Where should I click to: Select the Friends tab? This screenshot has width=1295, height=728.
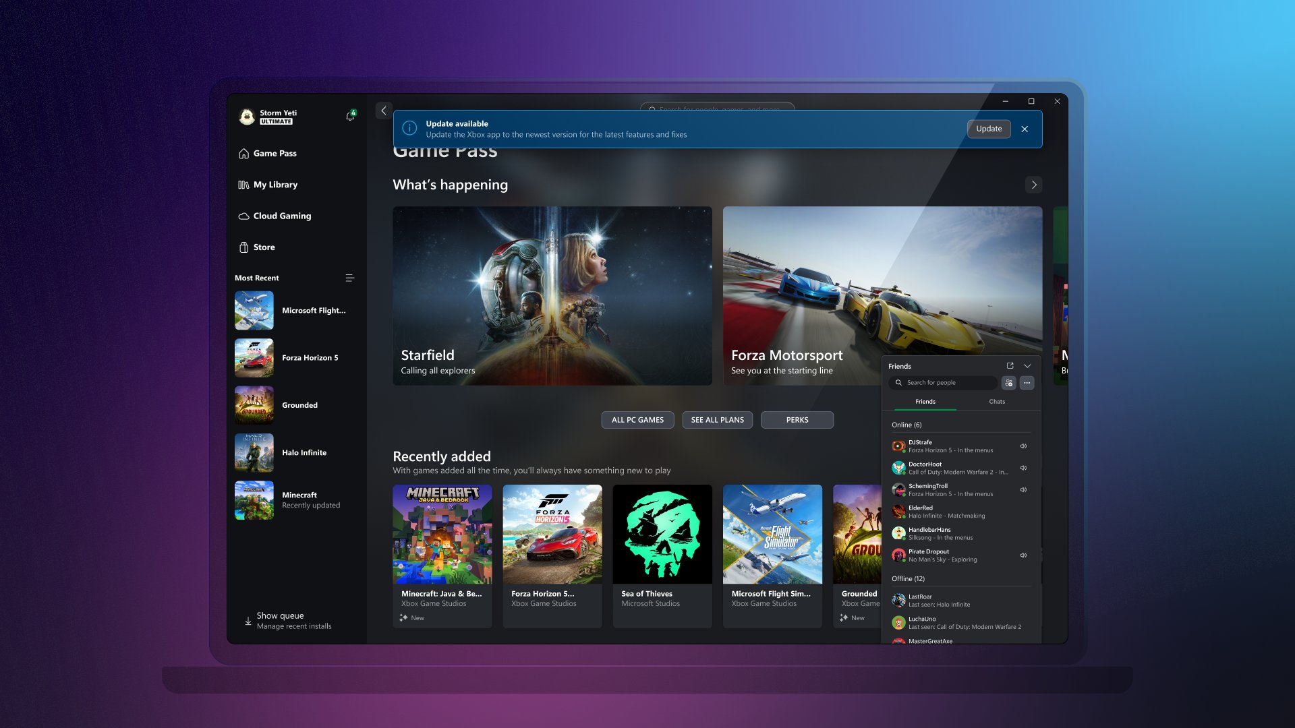[x=925, y=402]
